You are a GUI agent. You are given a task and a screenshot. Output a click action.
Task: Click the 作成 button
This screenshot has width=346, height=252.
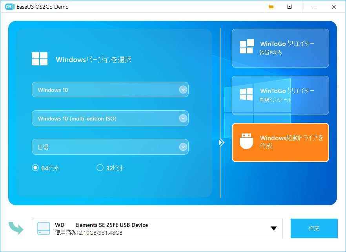tap(314, 228)
